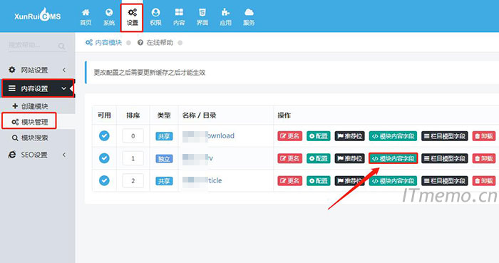Toggle availability check for the 独立 module row
Viewport: 499px width, 263px height.
104,158
